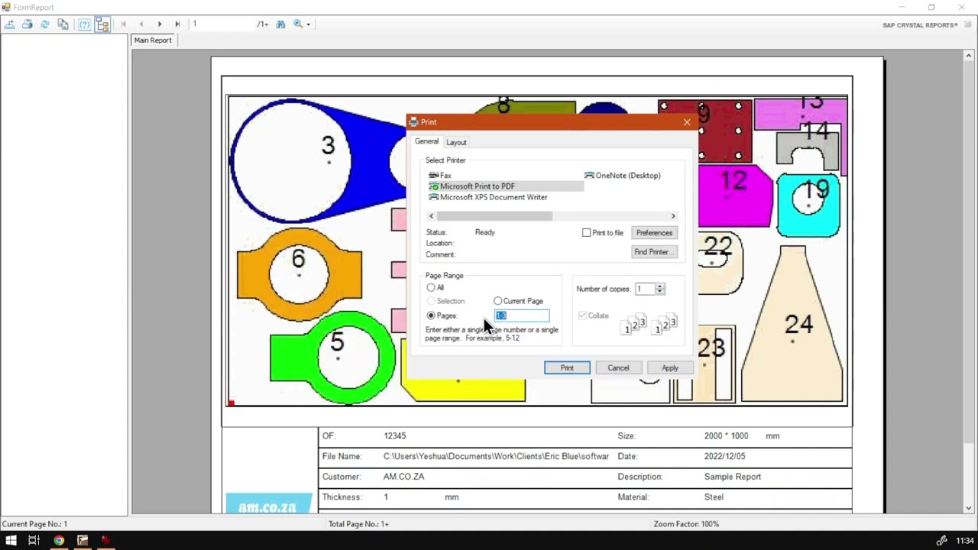Viewport: 978px width, 550px height.
Task: Click the red app icon on taskbar
Action: 105,541
